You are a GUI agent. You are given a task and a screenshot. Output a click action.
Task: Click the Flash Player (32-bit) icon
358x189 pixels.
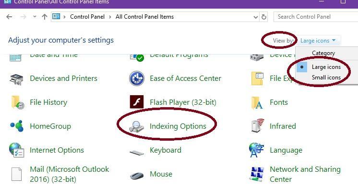tap(137, 102)
